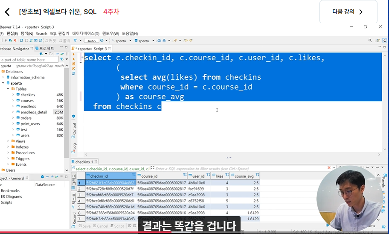This screenshot has width=389, height=234.
Task: Open the Search menu
Action: point(41,34)
